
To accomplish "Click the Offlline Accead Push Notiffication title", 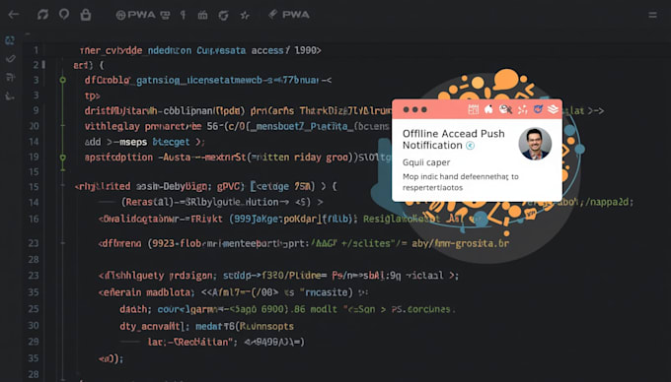I will click(453, 139).
